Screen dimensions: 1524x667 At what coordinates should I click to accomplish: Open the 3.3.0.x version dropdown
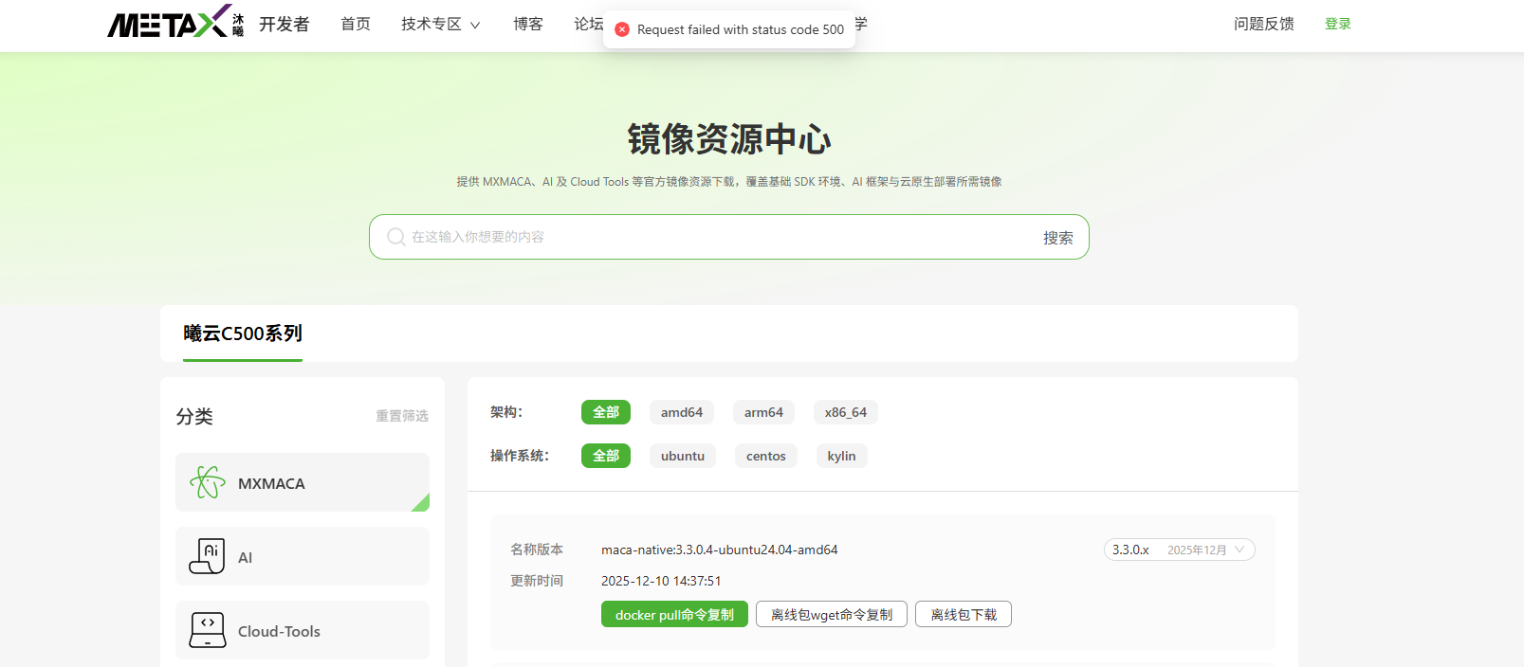coord(1179,550)
